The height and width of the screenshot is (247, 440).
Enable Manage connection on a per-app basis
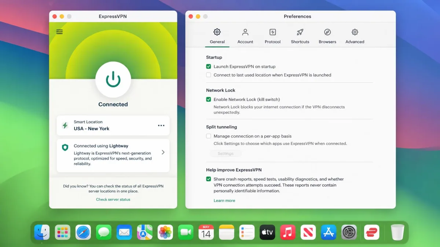coord(209,136)
